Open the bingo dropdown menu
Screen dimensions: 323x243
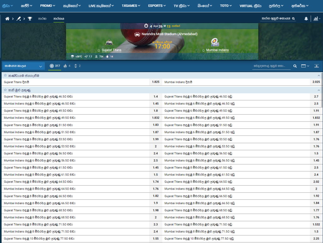tap(205, 6)
